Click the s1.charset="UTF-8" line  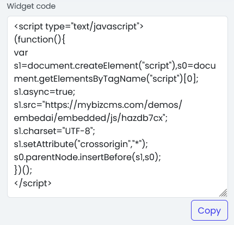(54, 131)
